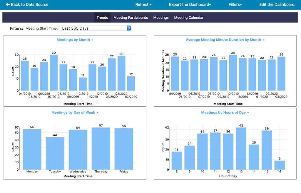Expand the Meetings by Day of Week chart menu
Viewport: 301px width, 193px height.
(98, 112)
